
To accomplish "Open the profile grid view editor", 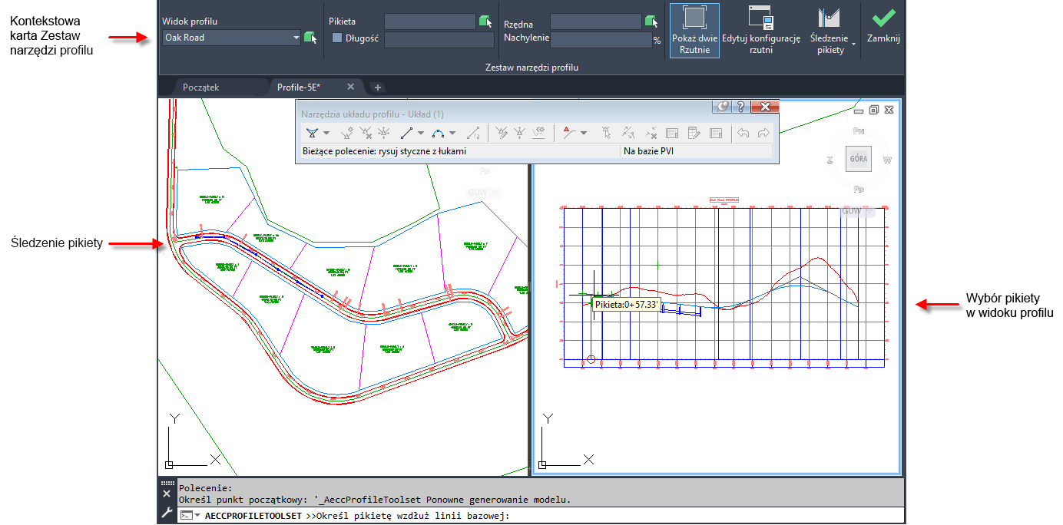I will tap(694, 133).
